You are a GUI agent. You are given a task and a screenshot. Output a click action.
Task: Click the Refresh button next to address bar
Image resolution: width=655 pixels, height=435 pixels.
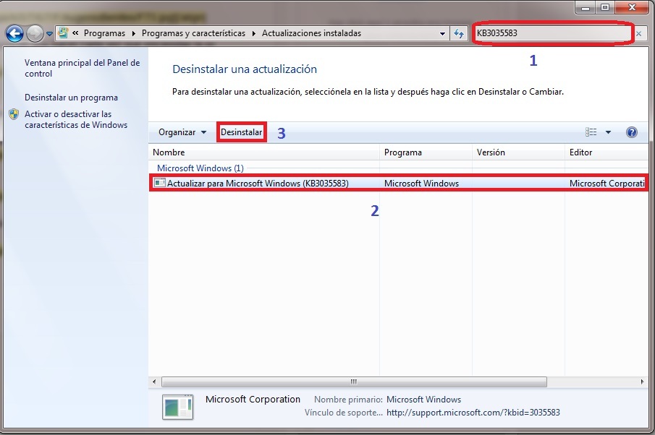pyautogui.click(x=459, y=33)
